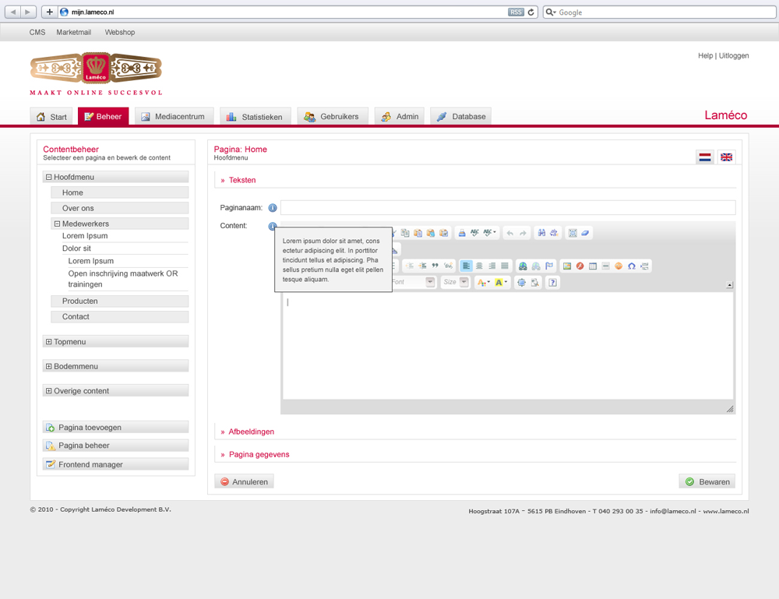Screen dimensions: 779x599
Task: Switch to the Statistieken tab
Action: pos(255,117)
